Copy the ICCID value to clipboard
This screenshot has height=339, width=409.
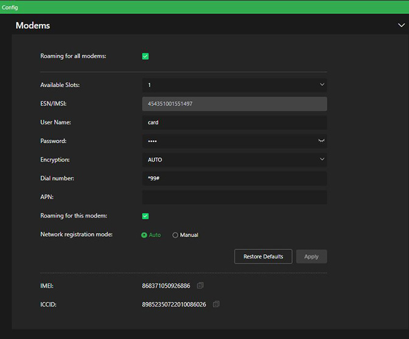216,304
